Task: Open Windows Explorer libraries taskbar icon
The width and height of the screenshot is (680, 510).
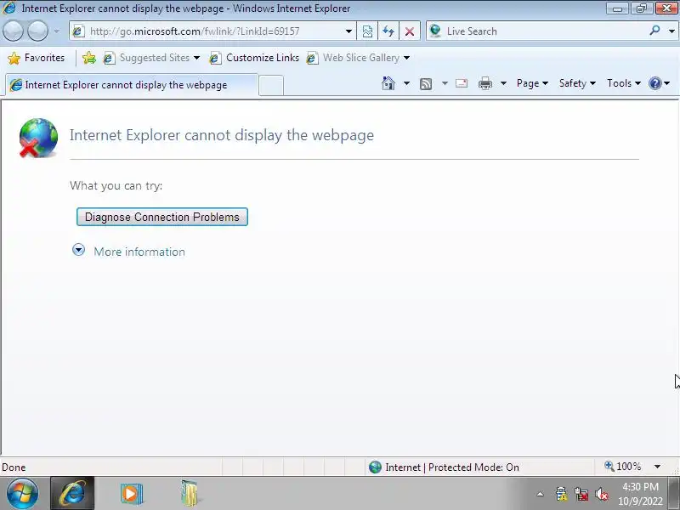Action: (189, 493)
